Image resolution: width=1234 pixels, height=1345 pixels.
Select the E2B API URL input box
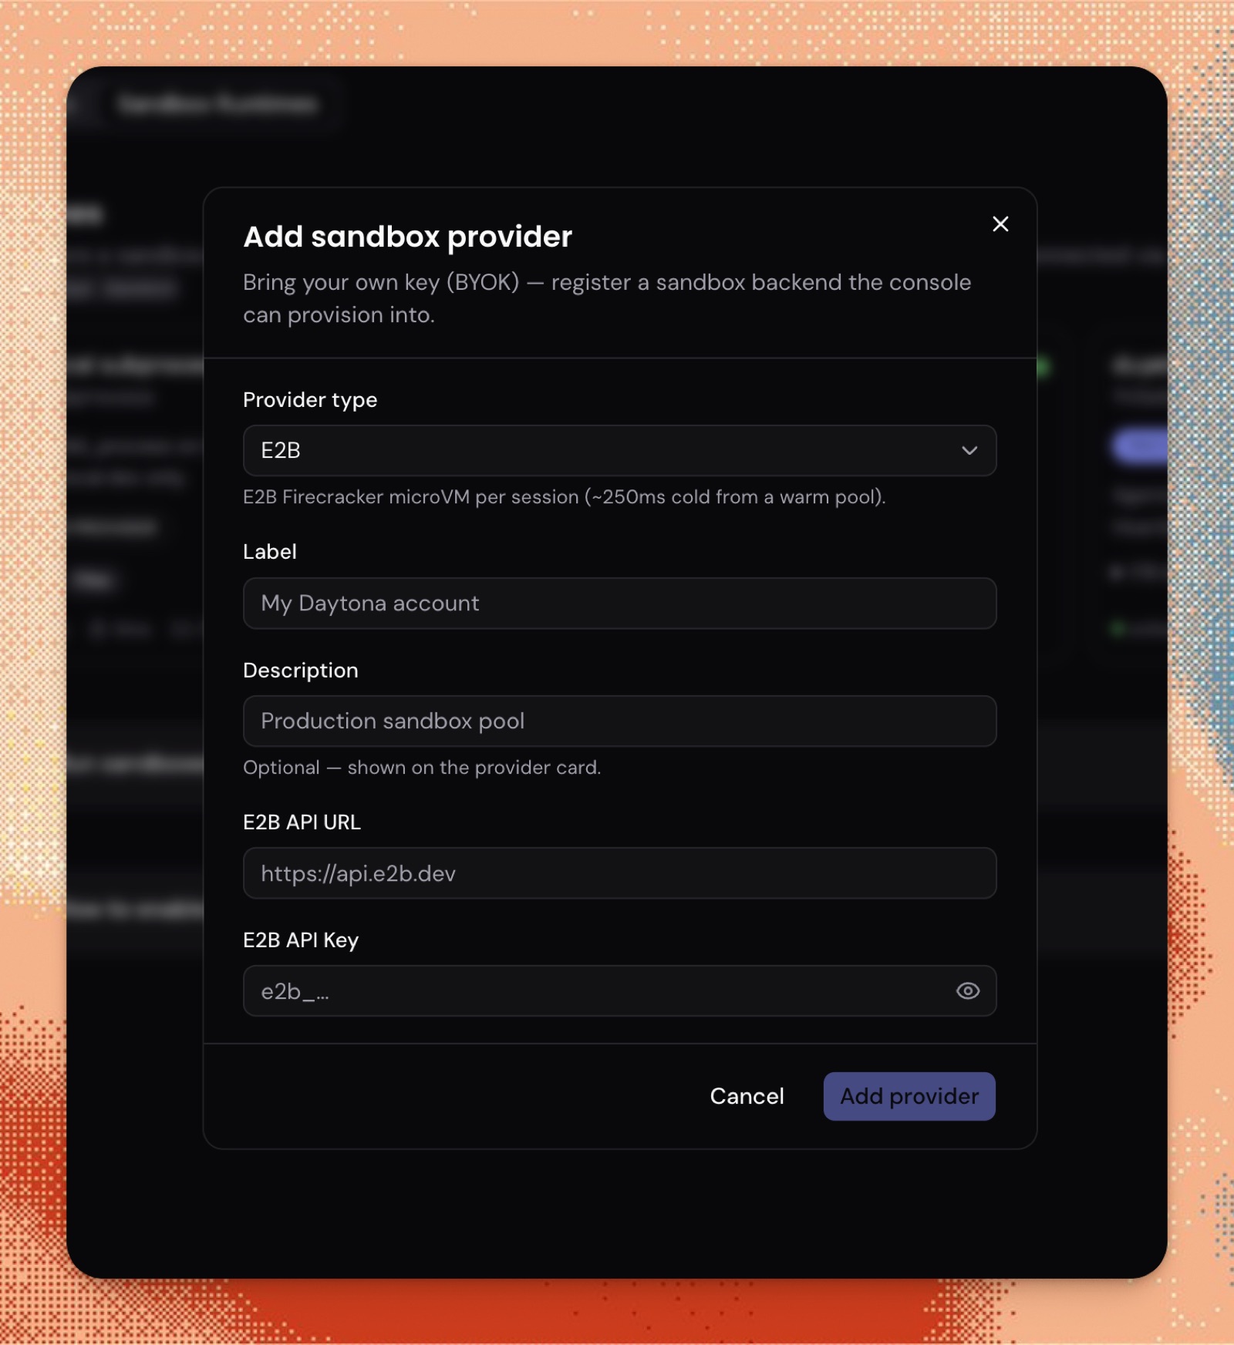pos(619,873)
